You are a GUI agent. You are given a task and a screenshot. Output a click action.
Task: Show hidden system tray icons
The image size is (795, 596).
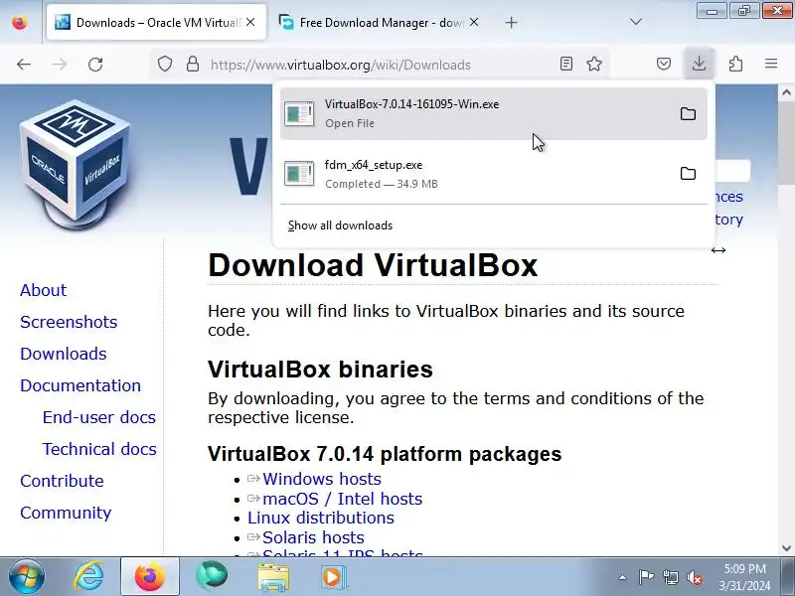[x=623, y=577]
